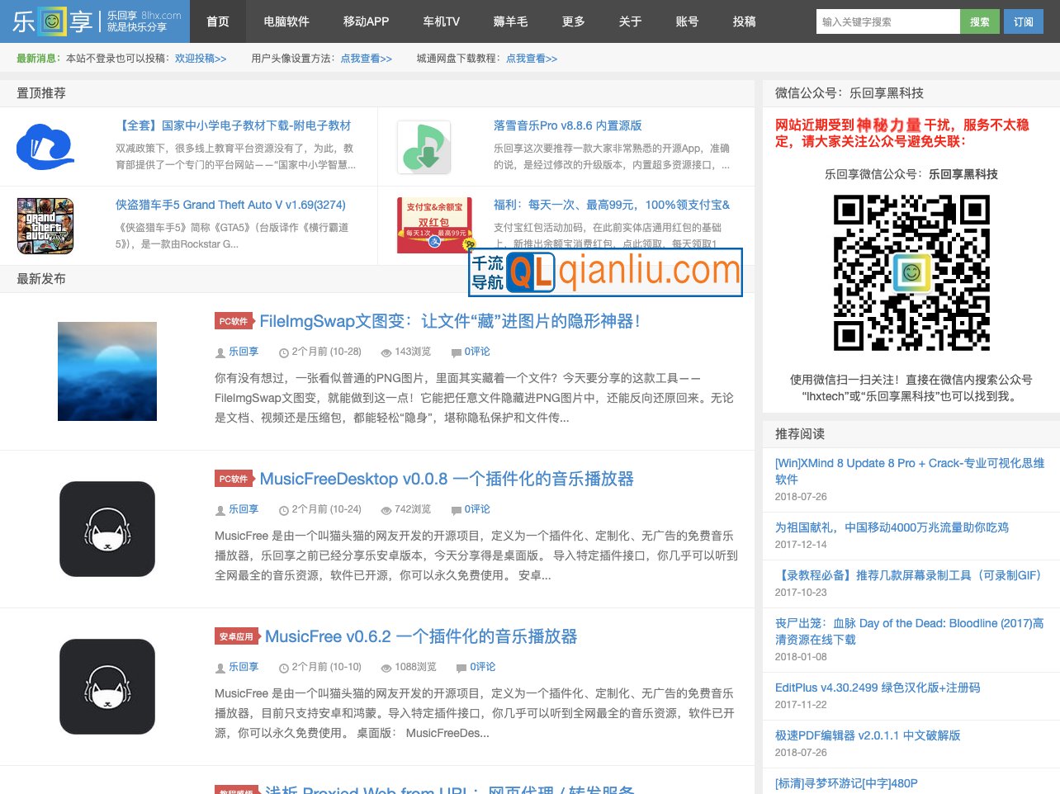Open the Grand Theft Auto V thumbnail
1060x794 pixels.
coord(45,225)
